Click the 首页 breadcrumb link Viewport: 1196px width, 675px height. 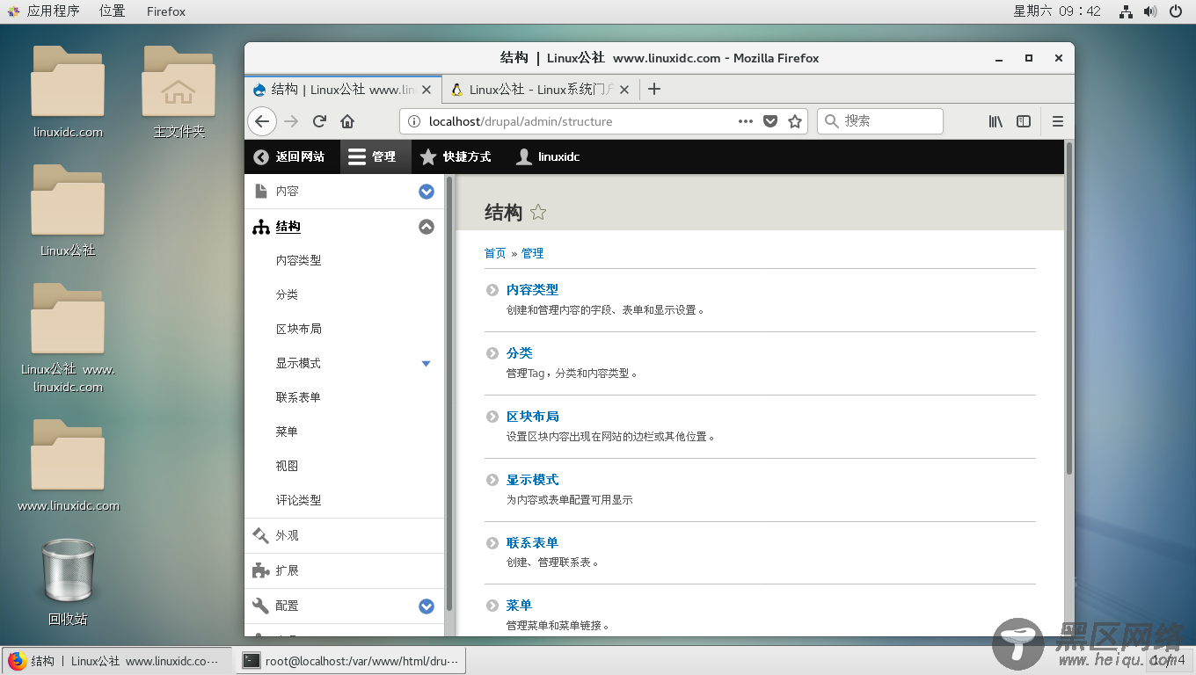point(495,253)
